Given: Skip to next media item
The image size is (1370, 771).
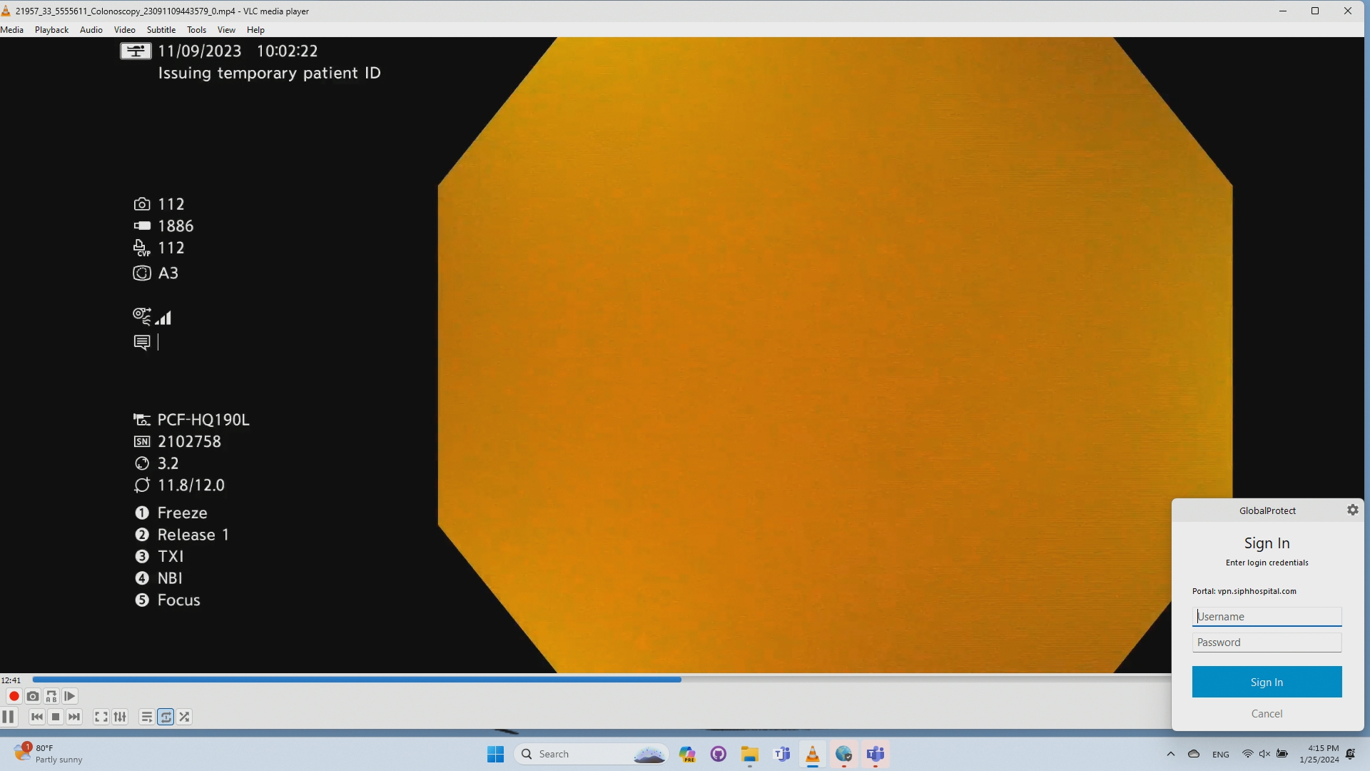Looking at the screenshot, I should click(74, 717).
